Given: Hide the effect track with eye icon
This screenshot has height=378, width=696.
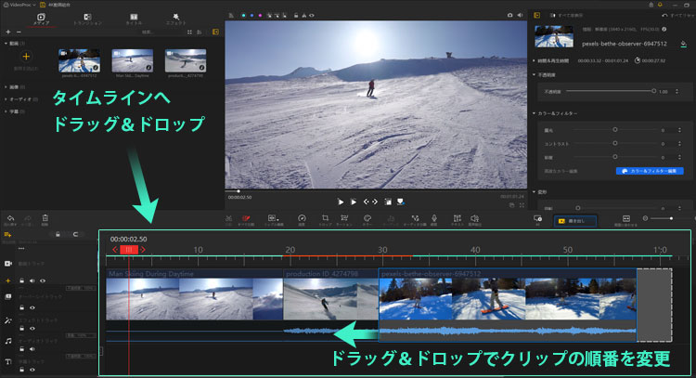Looking at the screenshot, I should (32, 328).
